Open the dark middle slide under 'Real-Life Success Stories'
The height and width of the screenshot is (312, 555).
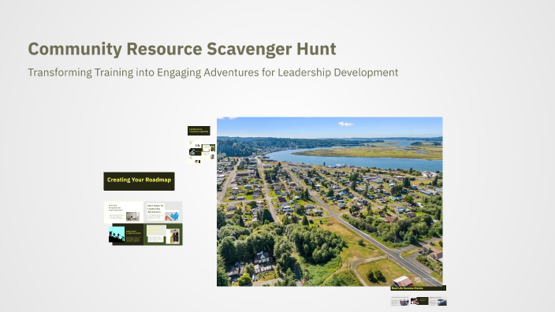pyautogui.click(x=419, y=301)
